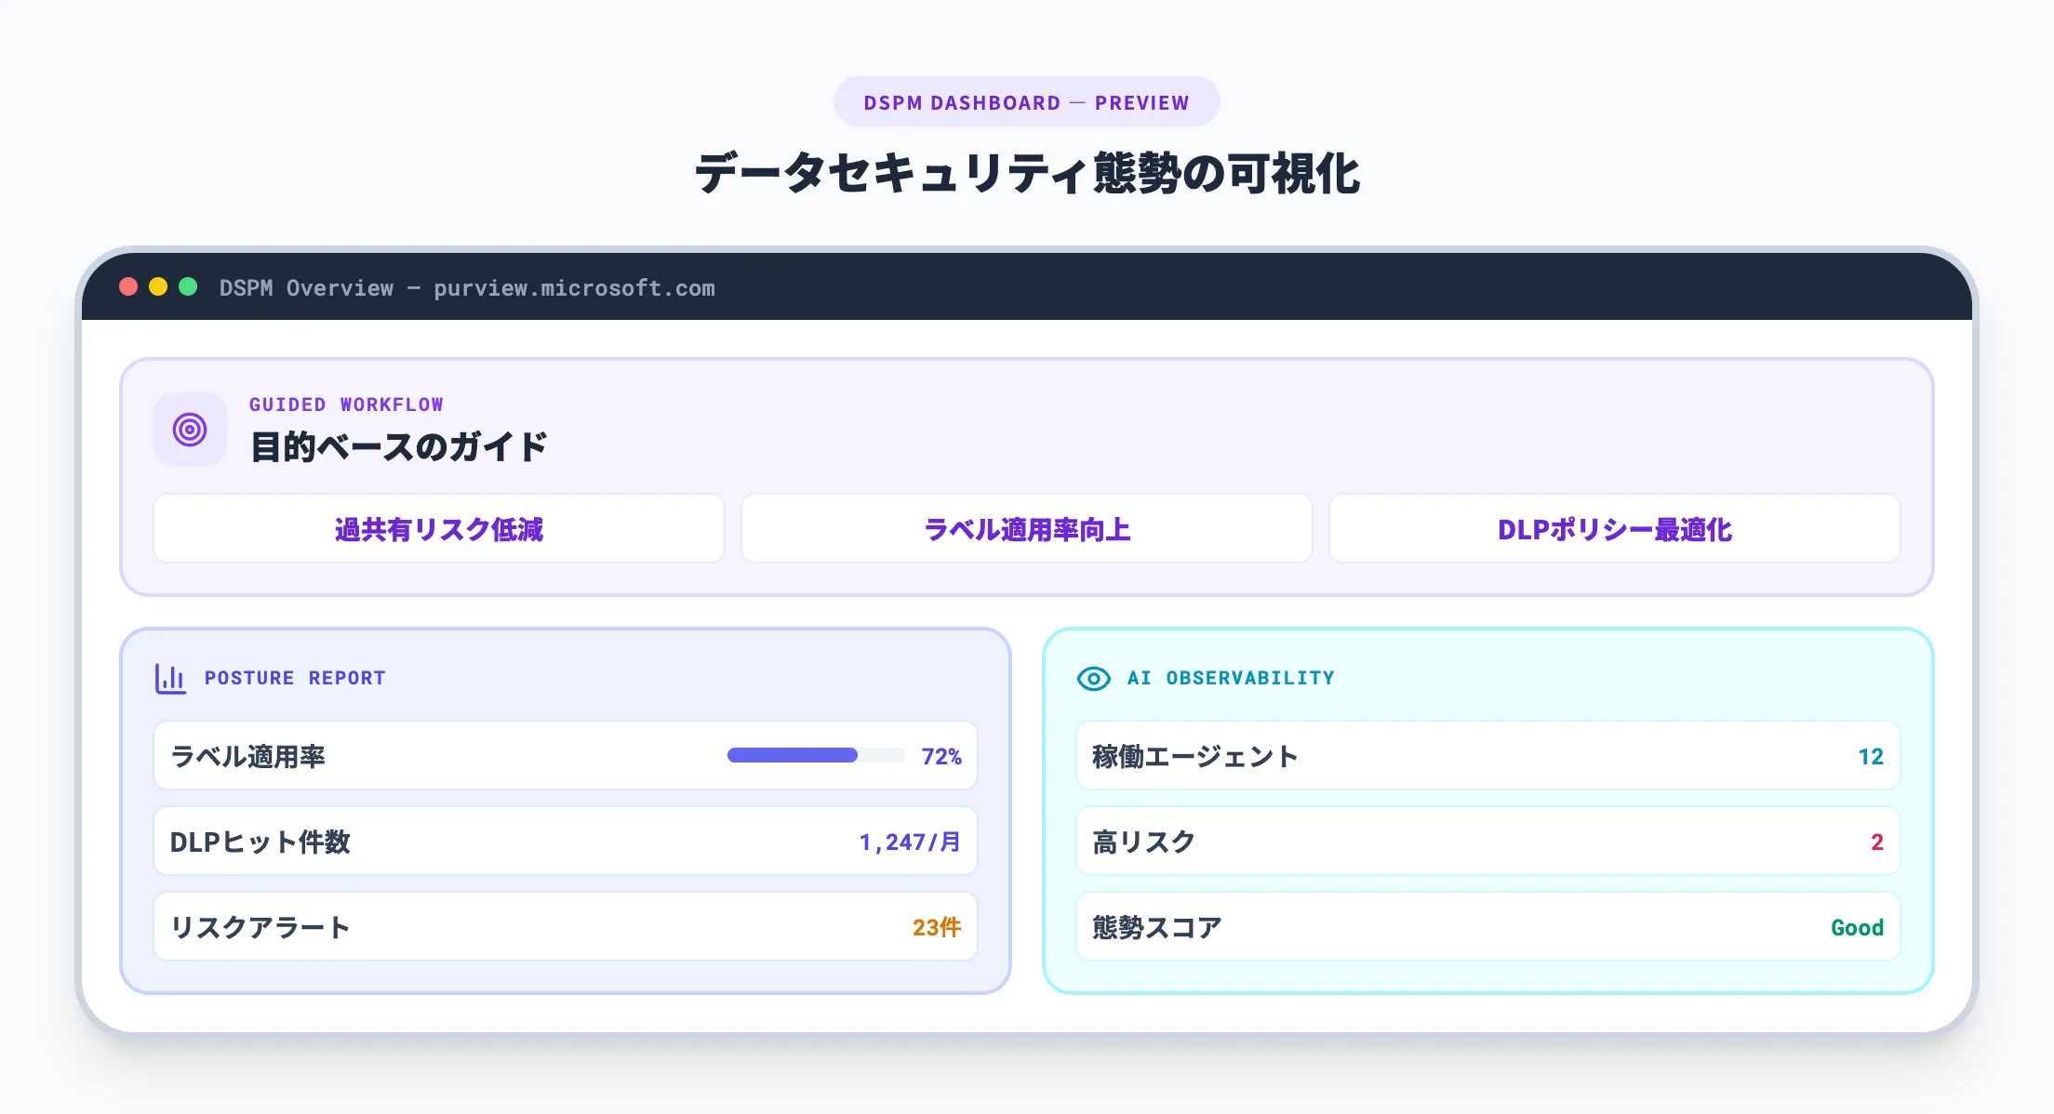Select the 過共有リスク低減 workflow button

click(x=438, y=528)
